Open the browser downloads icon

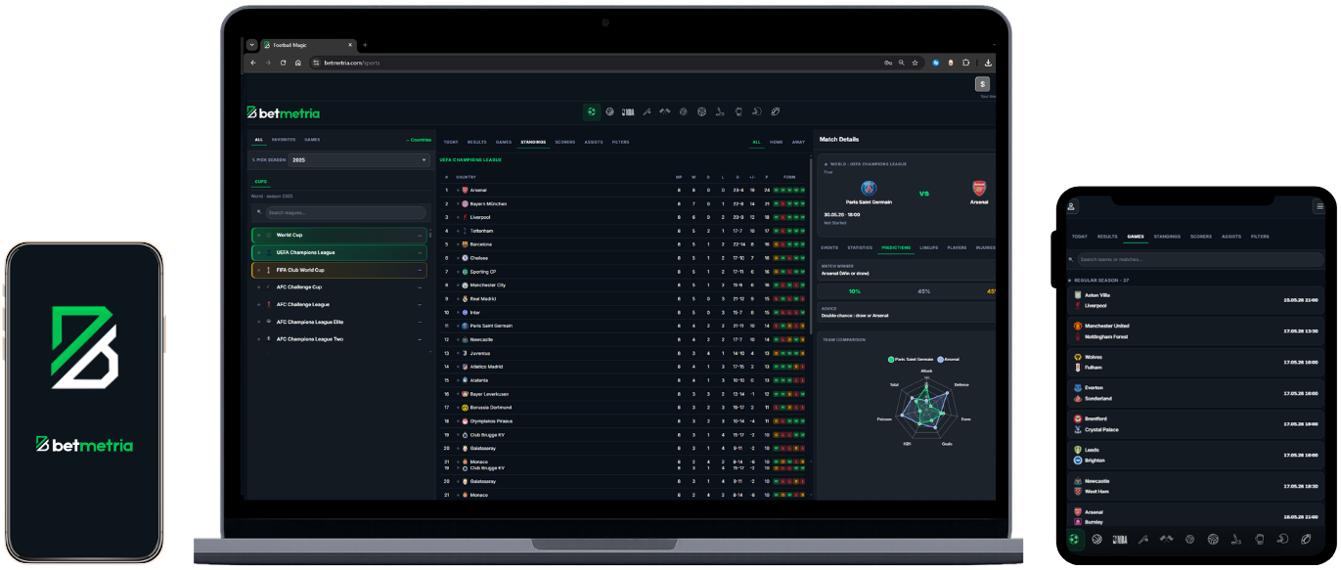[x=988, y=63]
